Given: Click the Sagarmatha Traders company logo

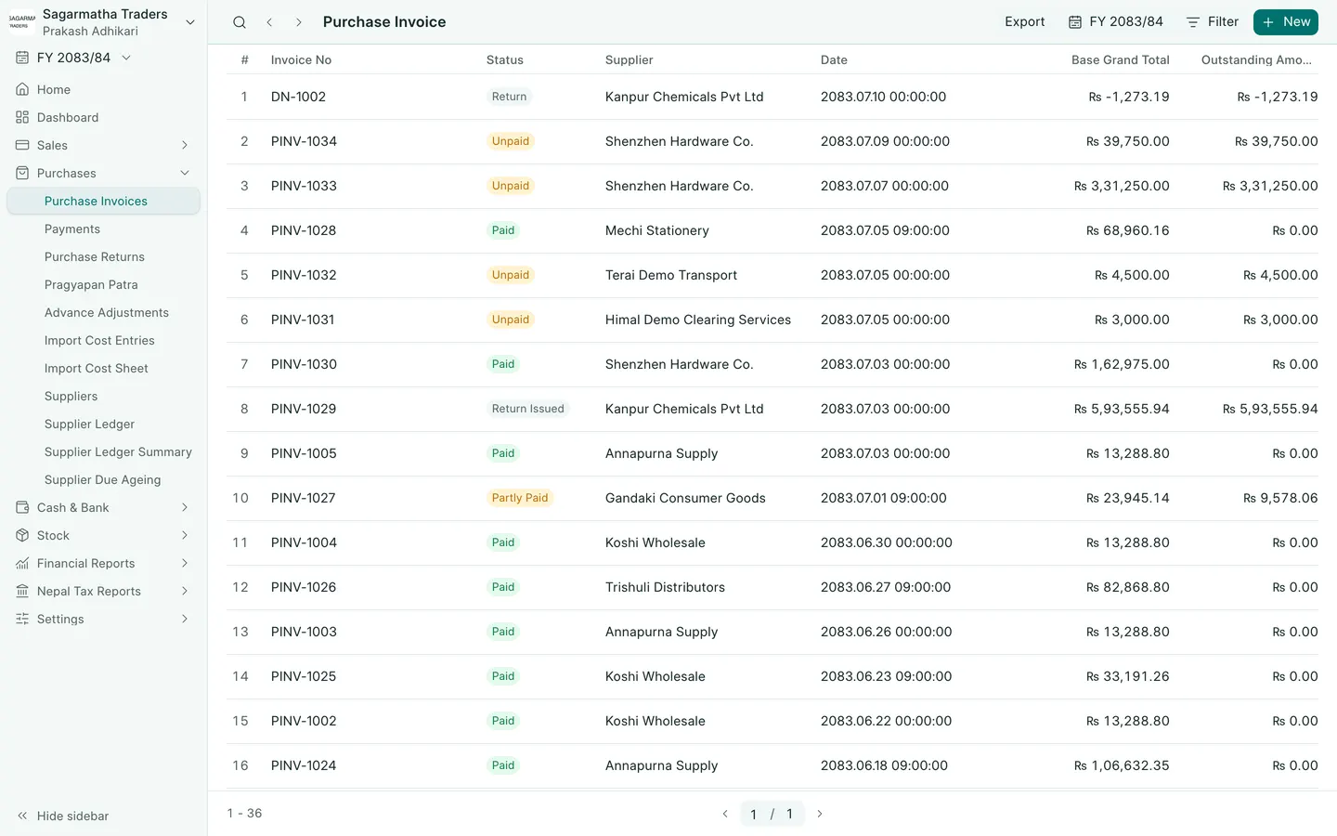Looking at the screenshot, I should click(x=22, y=22).
